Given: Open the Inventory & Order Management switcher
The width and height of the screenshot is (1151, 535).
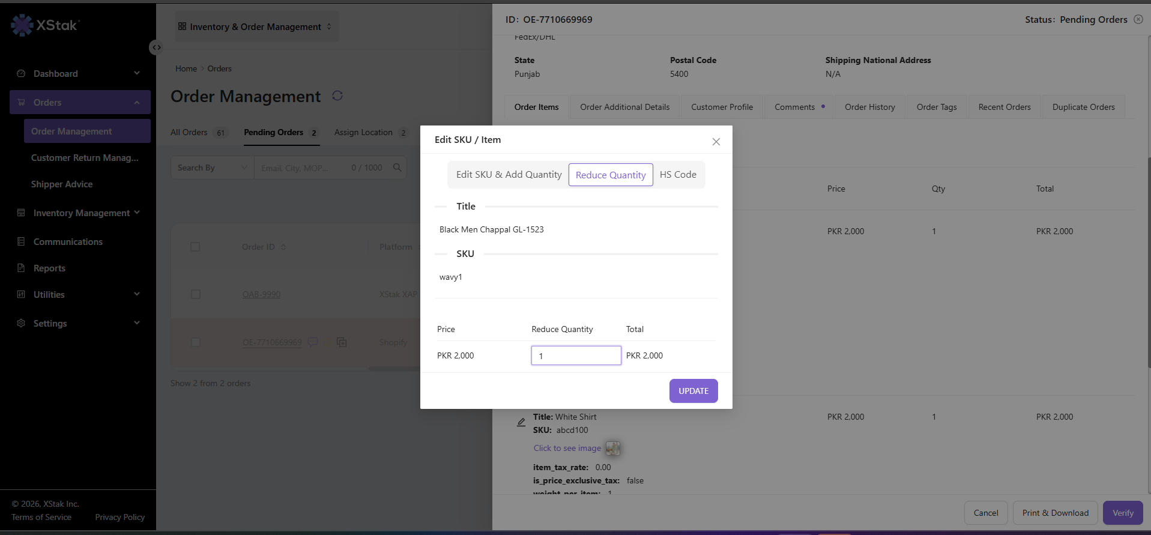Looking at the screenshot, I should point(256,26).
